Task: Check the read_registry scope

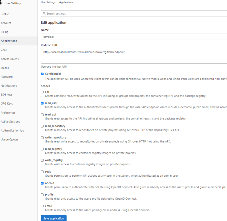Action: [42, 149]
